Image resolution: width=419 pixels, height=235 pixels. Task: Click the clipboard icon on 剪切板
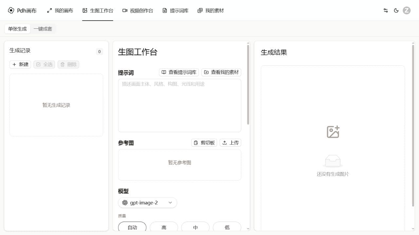pyautogui.click(x=196, y=143)
